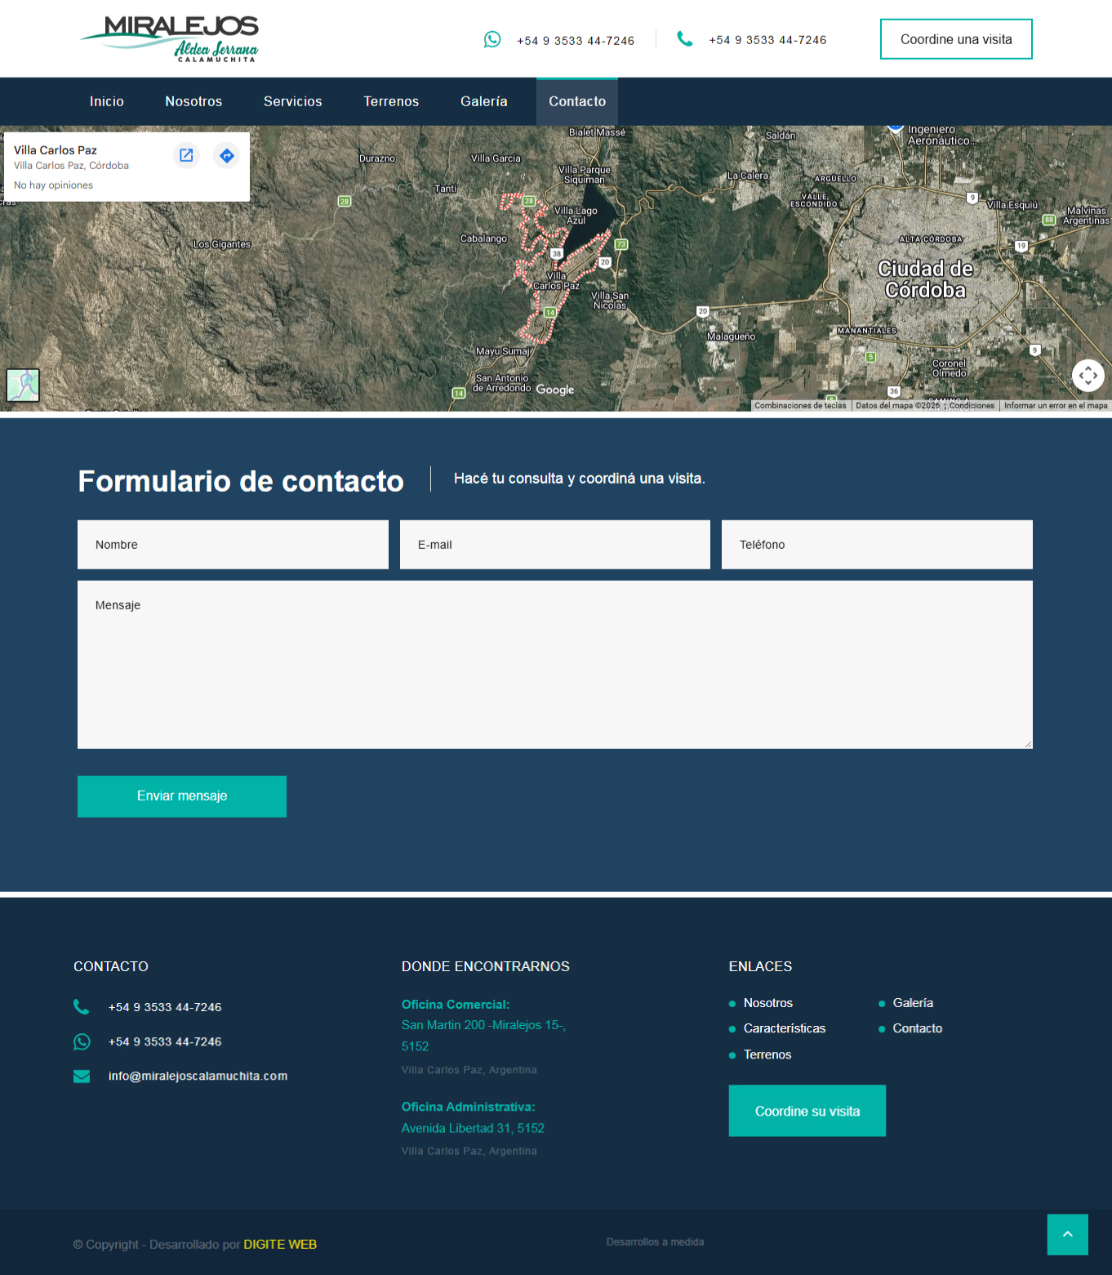This screenshot has width=1112, height=1275.
Task: Click the WhatsApp icon in header
Action: (492, 39)
